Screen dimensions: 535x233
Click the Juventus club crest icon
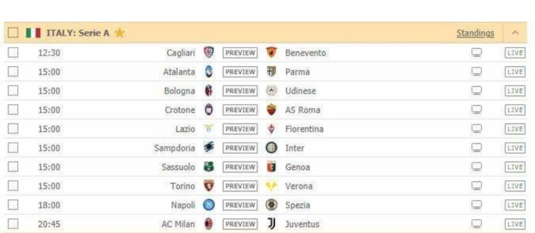271,224
